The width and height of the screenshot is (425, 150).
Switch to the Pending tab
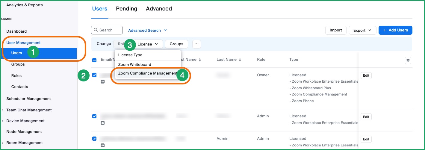126,9
